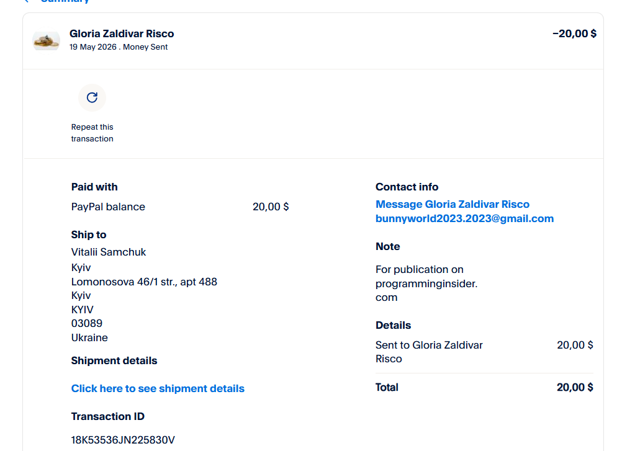This screenshot has width=635, height=451.
Task: Select transaction ID 18K53536JN225830V text
Action: coord(123,440)
